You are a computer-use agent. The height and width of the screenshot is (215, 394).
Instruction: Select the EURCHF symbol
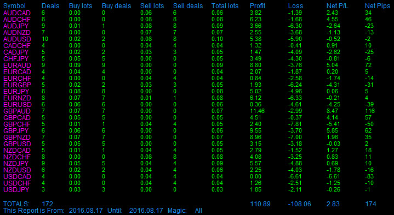point(17,79)
